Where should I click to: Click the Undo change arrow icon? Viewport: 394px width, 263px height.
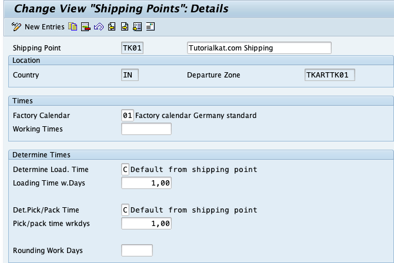click(x=99, y=26)
